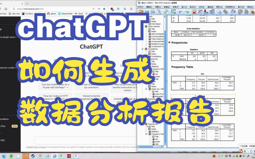Open a new browser tab with plus
Viewport: 255px width, 159px height.
tap(27, 3)
